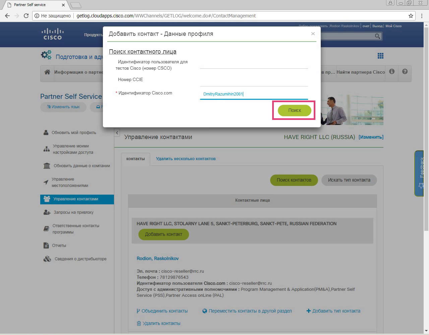Open Ответственные контакты программы
The image size is (429, 335).
tap(76, 229)
